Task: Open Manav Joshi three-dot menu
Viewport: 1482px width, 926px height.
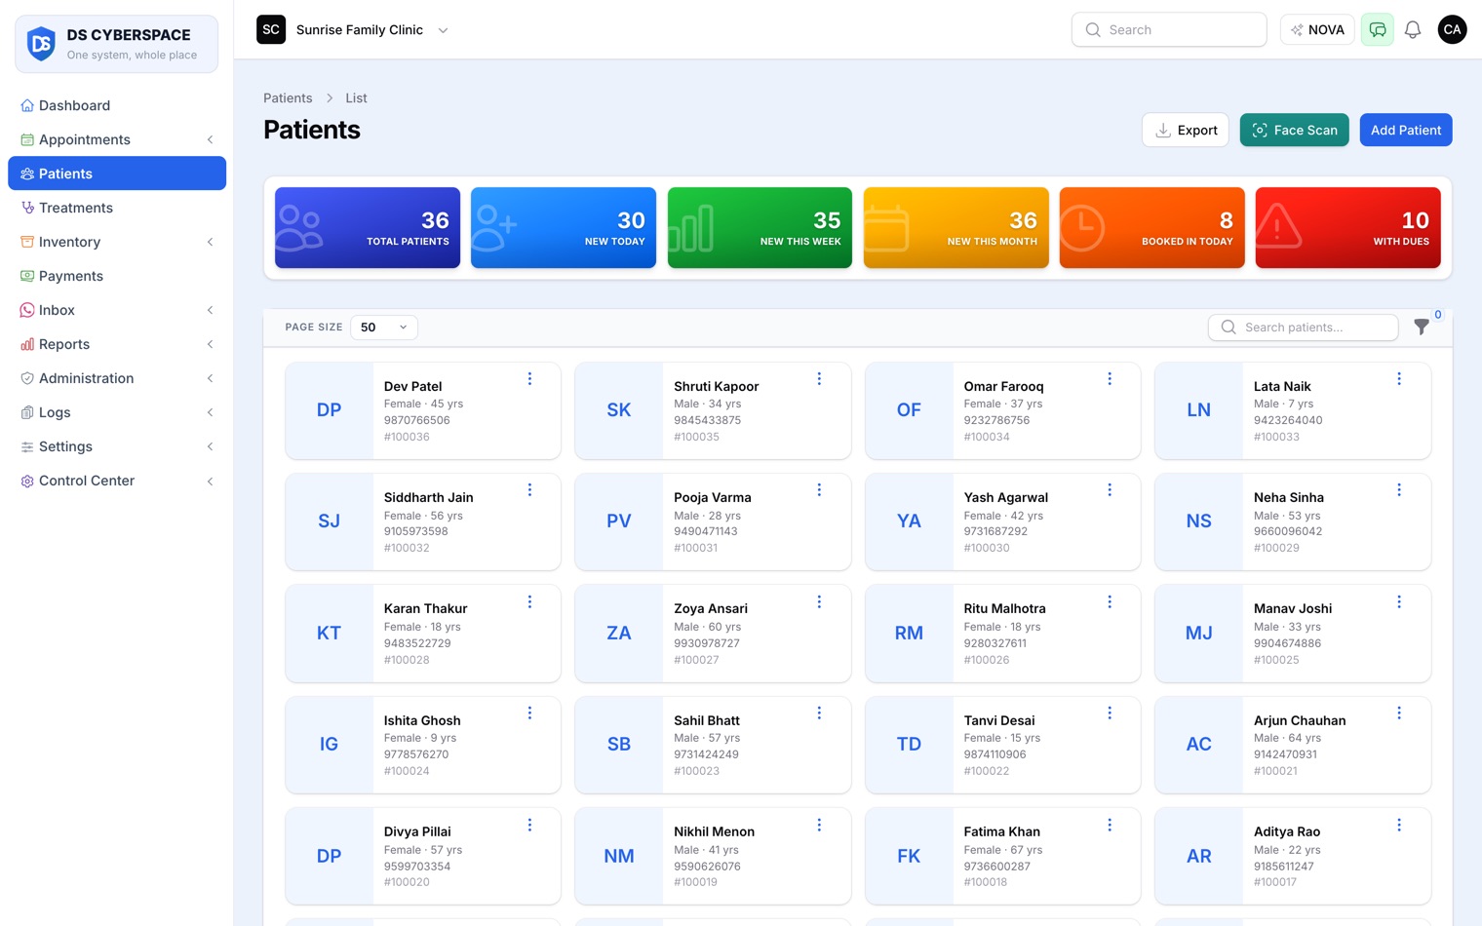Action: pos(1399,602)
